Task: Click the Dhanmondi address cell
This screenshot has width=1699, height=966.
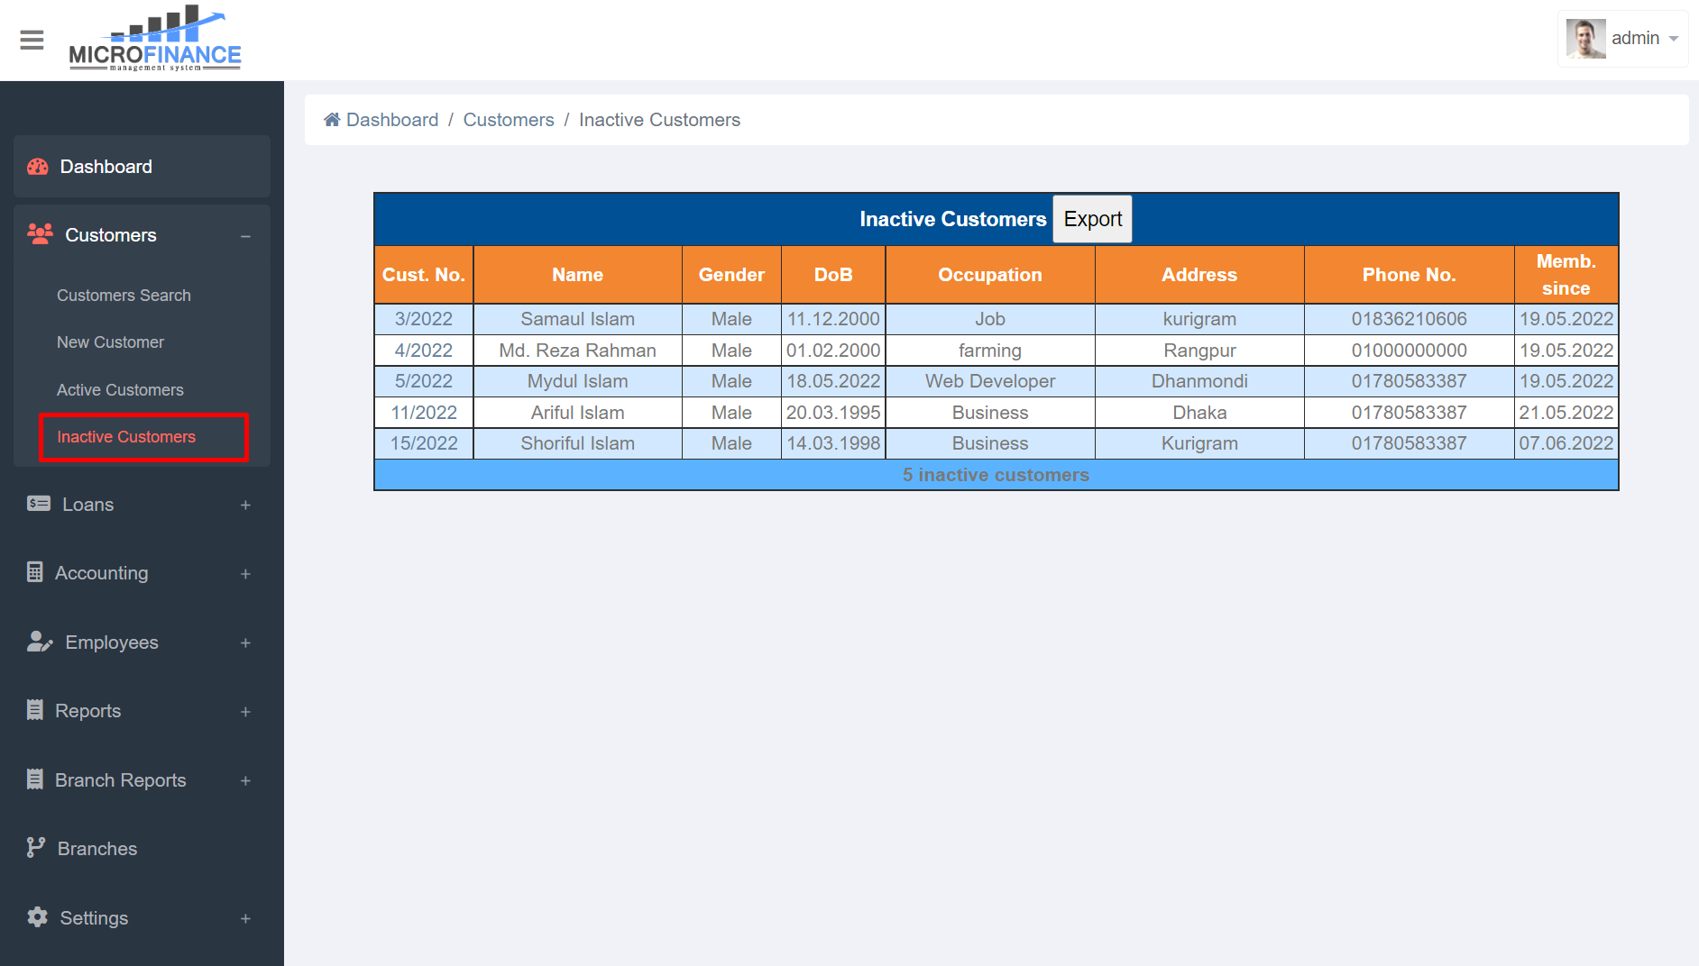Action: click(x=1199, y=381)
